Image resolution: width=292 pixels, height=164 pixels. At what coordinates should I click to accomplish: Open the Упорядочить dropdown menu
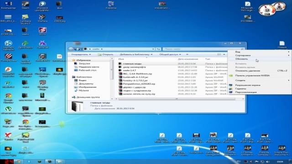[81, 55]
